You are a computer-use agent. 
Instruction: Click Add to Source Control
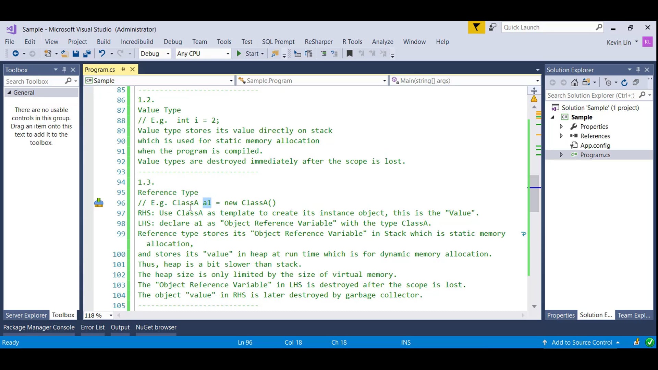(x=582, y=342)
